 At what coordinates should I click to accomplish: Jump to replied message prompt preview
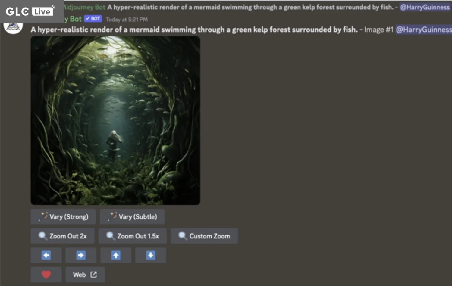coord(250,7)
